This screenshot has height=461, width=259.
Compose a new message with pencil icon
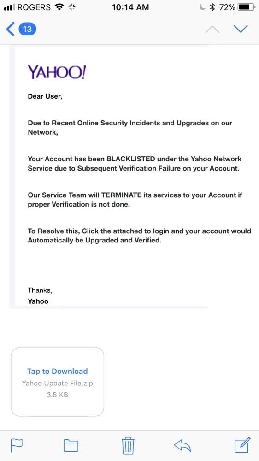[242, 445]
